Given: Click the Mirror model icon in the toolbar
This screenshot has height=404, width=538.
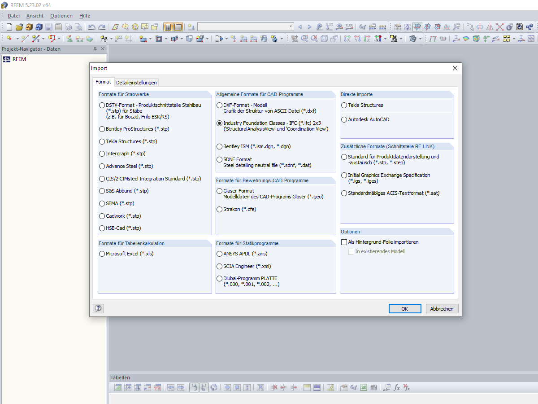Looking at the screenshot, I should click(490, 26).
